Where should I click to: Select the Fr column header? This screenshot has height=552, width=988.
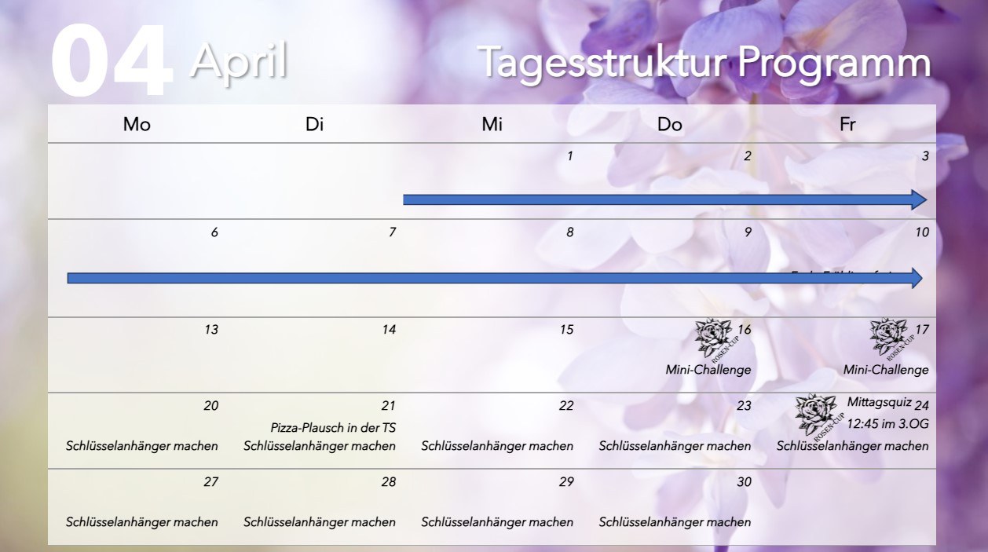point(847,124)
